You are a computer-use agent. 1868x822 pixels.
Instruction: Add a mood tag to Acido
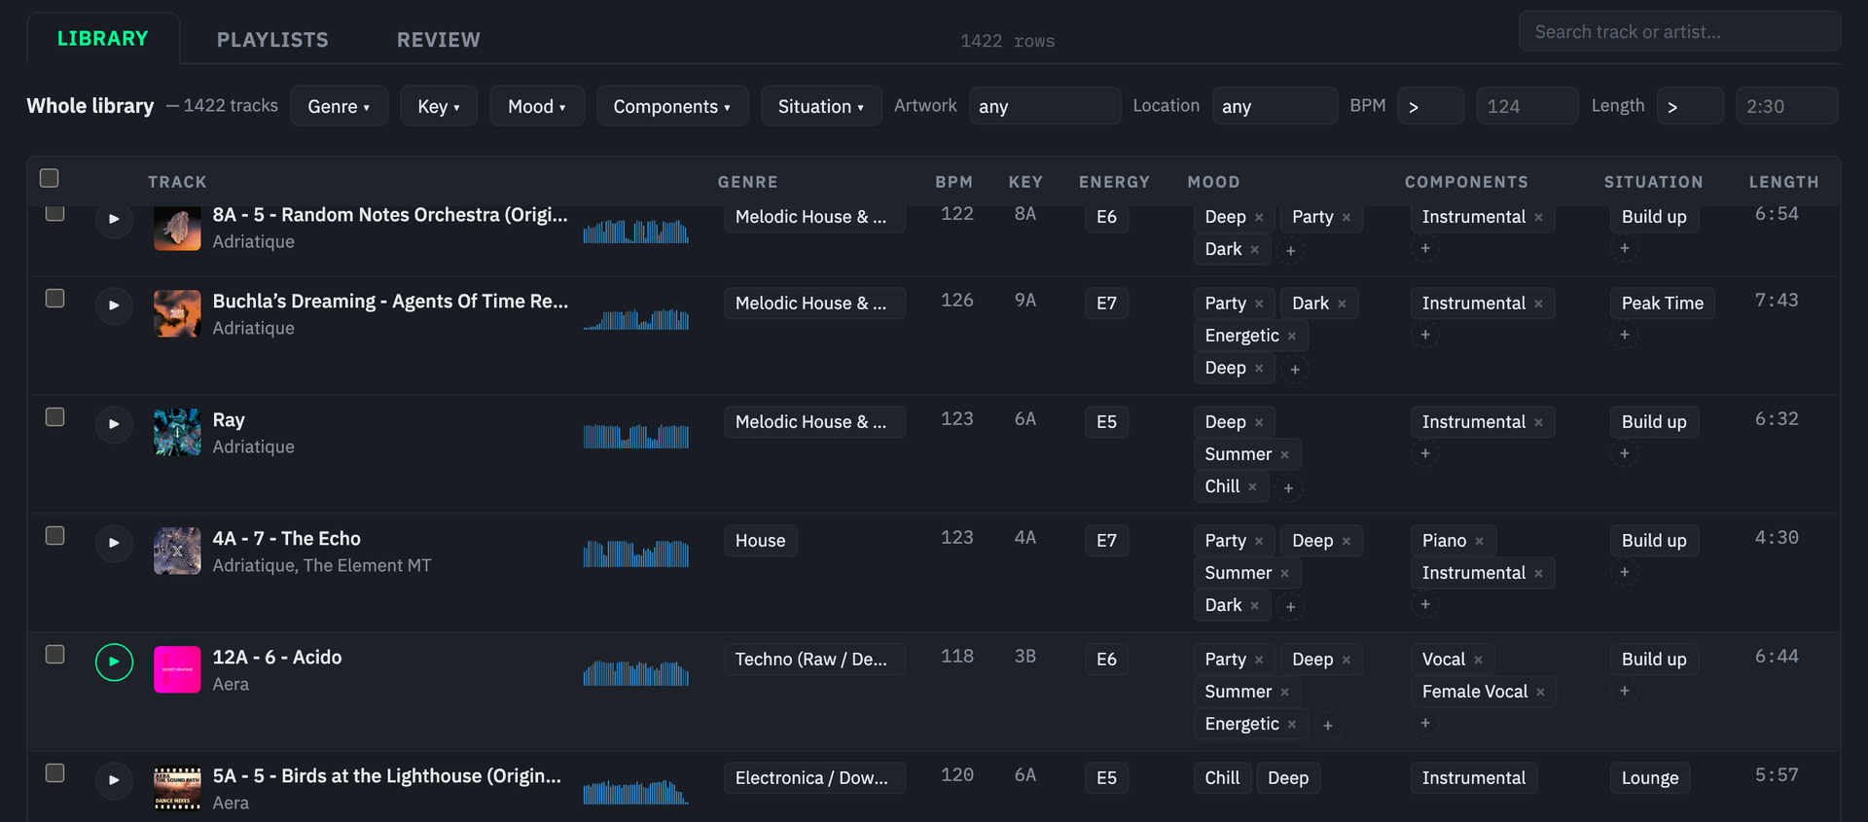pyautogui.click(x=1327, y=726)
